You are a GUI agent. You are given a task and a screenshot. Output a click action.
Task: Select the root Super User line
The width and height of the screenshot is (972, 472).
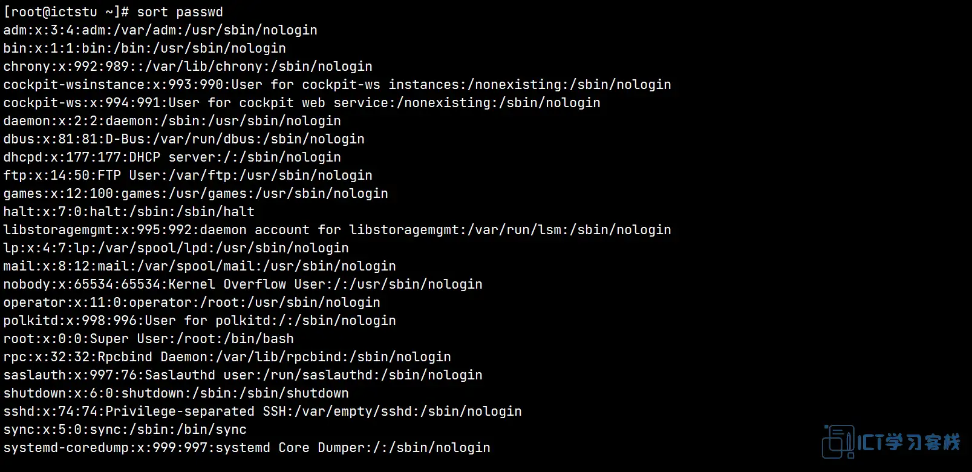pos(149,339)
